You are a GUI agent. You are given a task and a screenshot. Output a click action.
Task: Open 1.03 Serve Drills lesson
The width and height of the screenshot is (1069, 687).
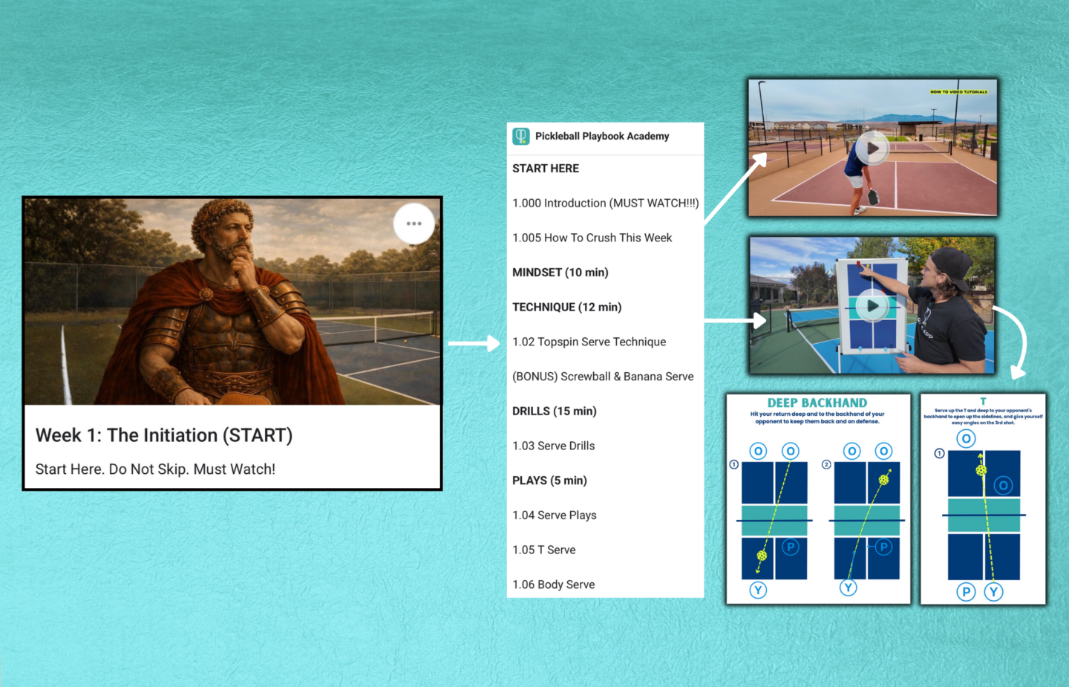553,446
